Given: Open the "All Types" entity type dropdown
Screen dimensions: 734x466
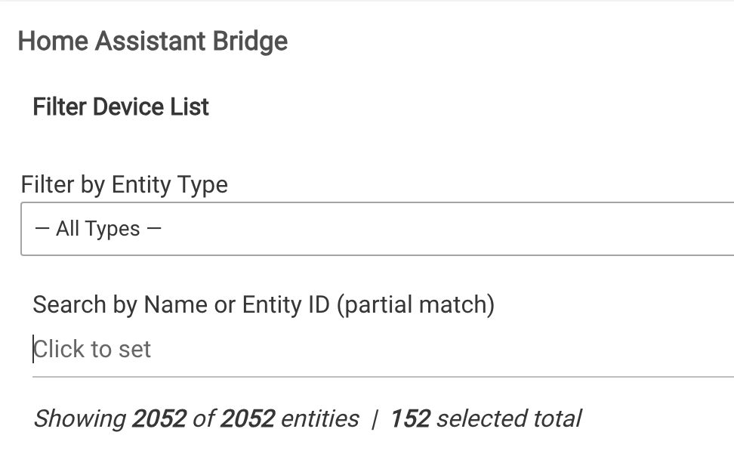Looking at the screenshot, I should 378,229.
